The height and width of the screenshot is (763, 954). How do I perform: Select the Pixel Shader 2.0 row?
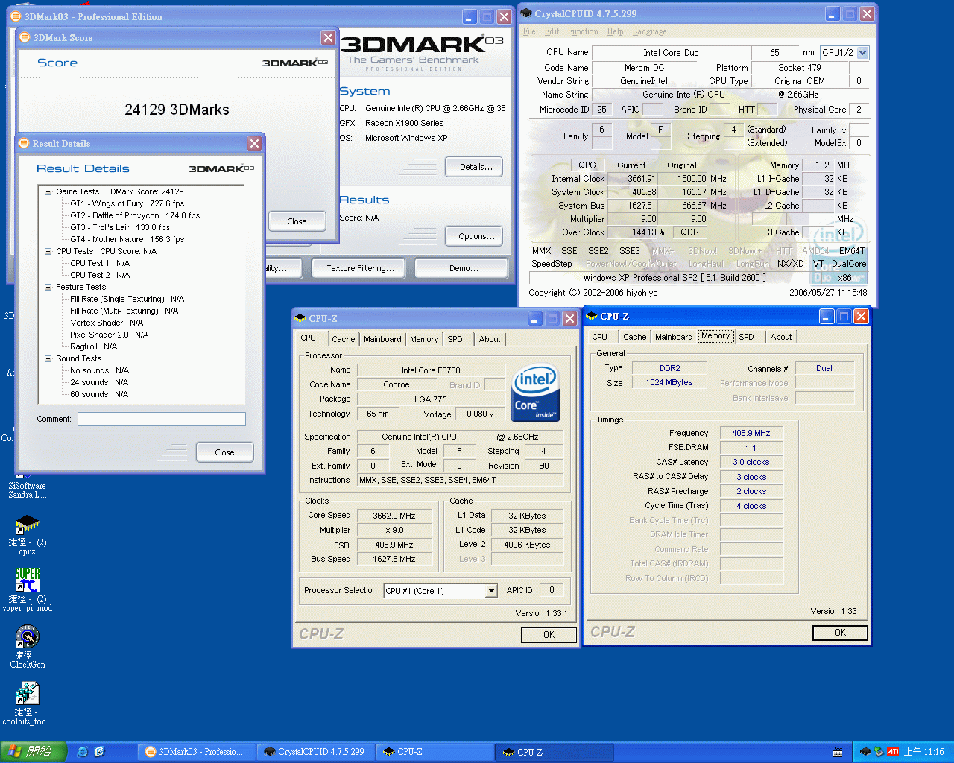[110, 335]
